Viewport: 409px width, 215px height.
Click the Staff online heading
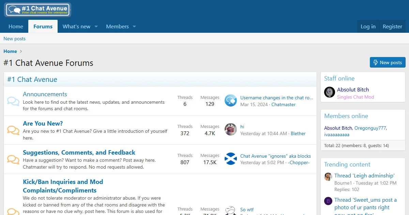pyautogui.click(x=339, y=78)
